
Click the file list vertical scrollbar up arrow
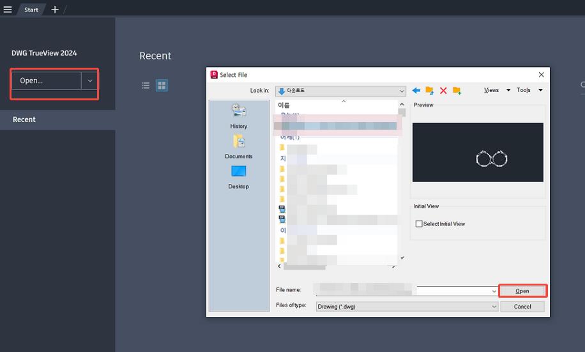click(402, 104)
